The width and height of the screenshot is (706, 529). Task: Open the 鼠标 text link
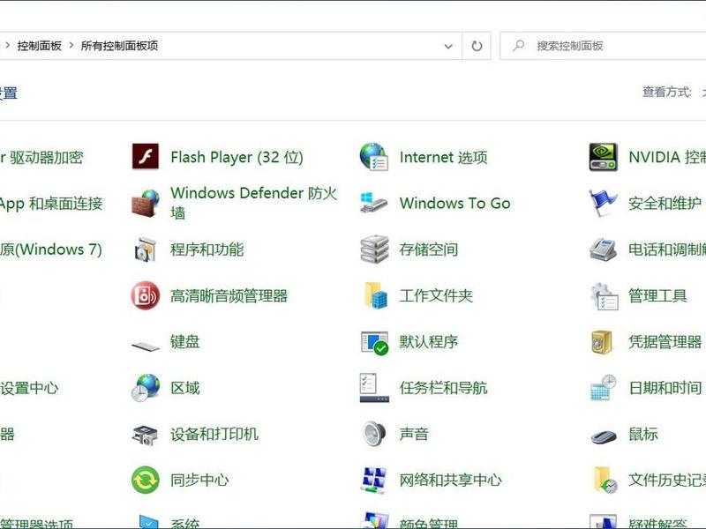tap(643, 434)
